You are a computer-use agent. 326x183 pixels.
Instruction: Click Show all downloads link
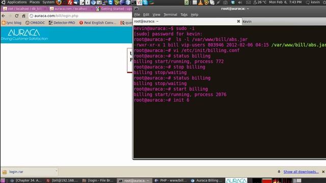(301, 172)
